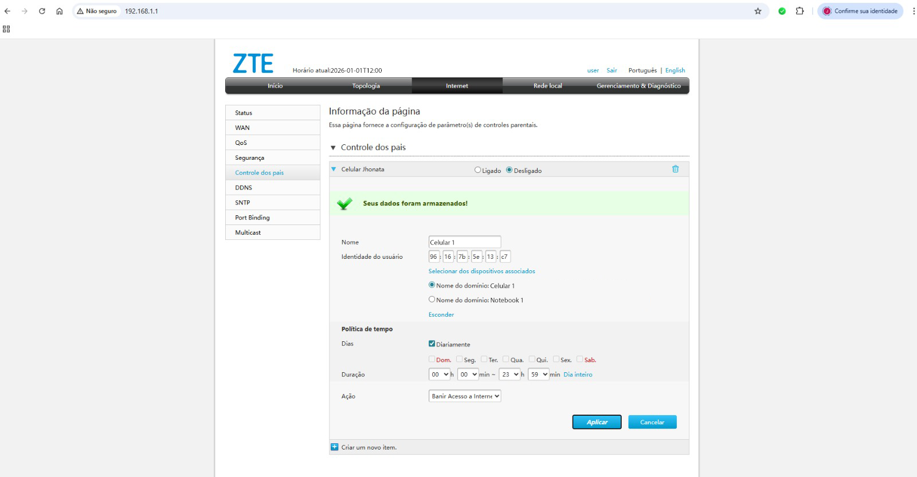The image size is (917, 477).
Task: Click the browser home icon
Action: point(59,11)
